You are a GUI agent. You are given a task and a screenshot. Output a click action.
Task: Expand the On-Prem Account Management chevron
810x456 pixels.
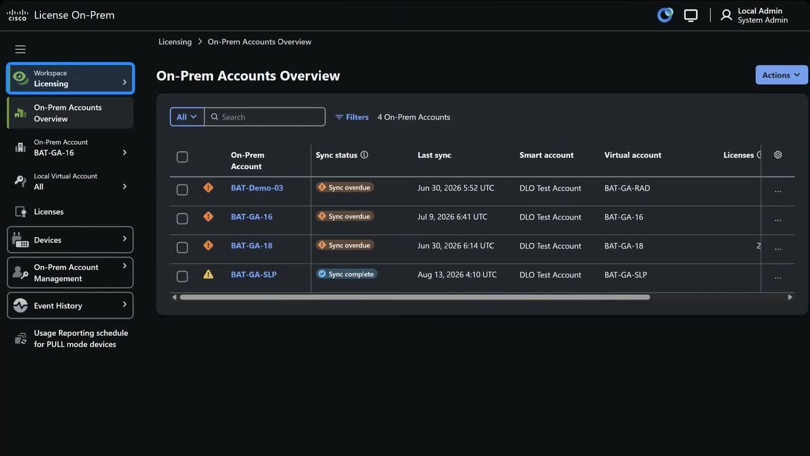(125, 266)
